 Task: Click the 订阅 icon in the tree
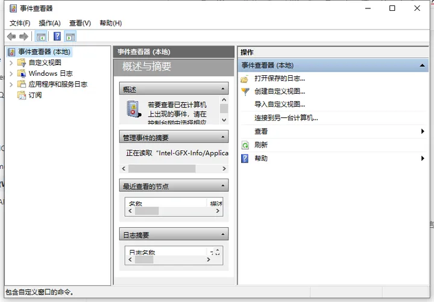click(22, 95)
